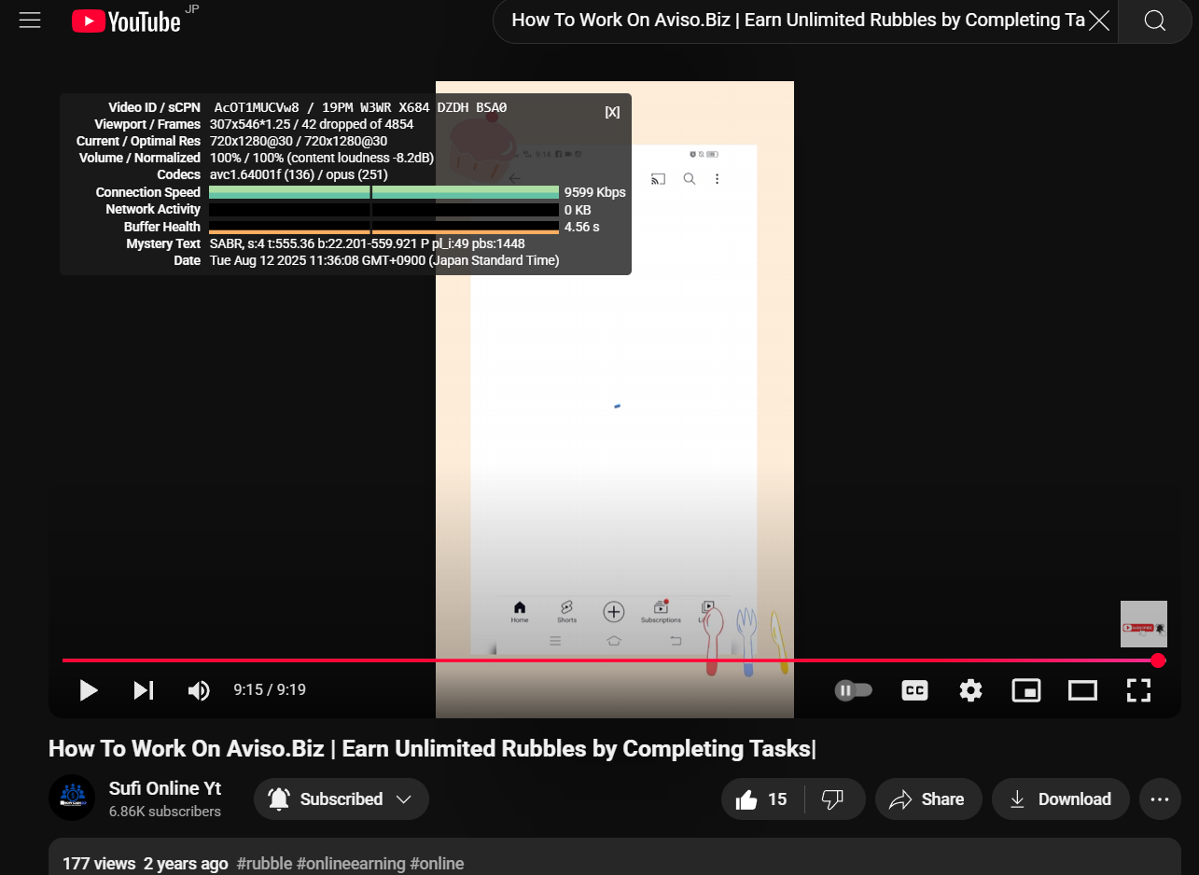Click the channel watermark subscribe thumbnail
1199x875 pixels.
coord(1144,624)
